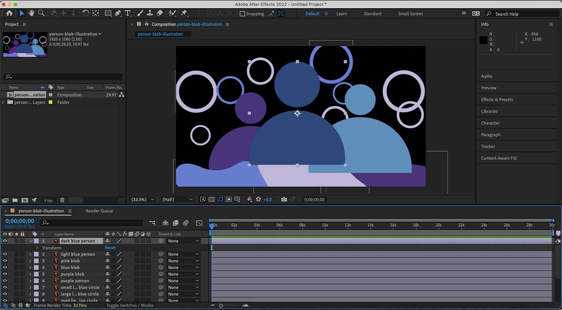Open the Home screen with the Home icon

pos(9,13)
